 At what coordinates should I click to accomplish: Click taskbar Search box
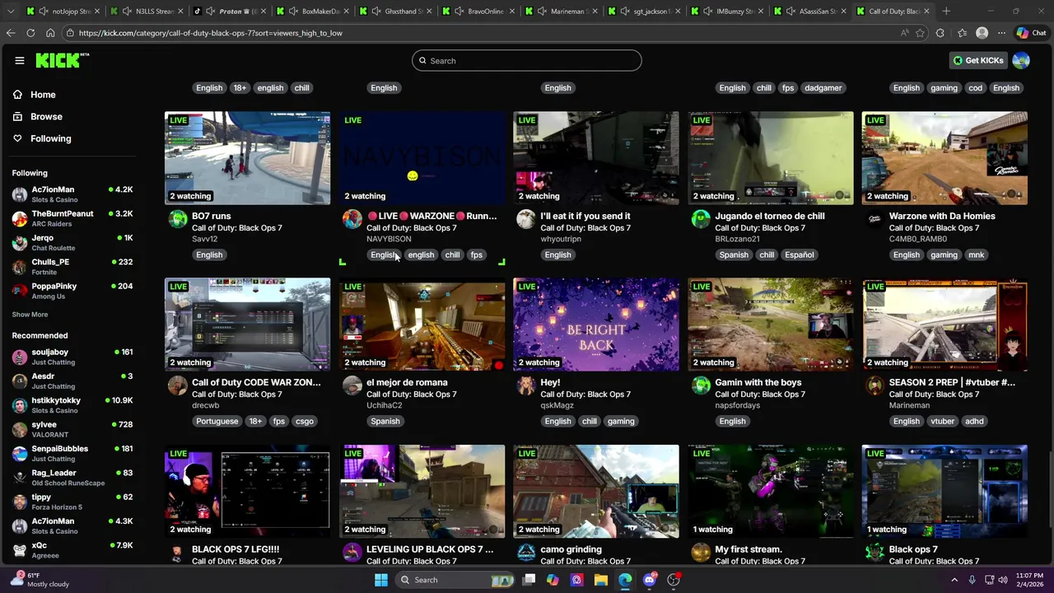pos(457,580)
